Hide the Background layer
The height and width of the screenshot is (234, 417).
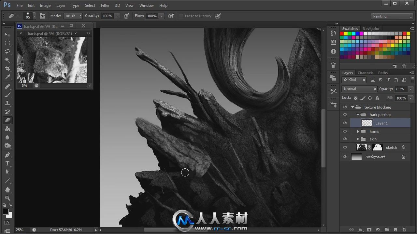345,157
